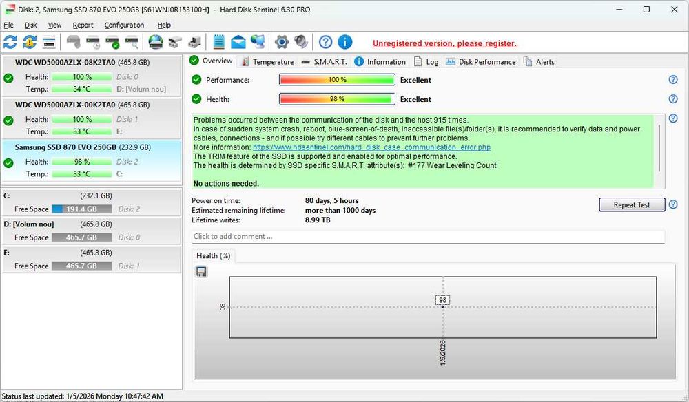Click the help icon next to Health bar
The image size is (689, 402).
(672, 98)
